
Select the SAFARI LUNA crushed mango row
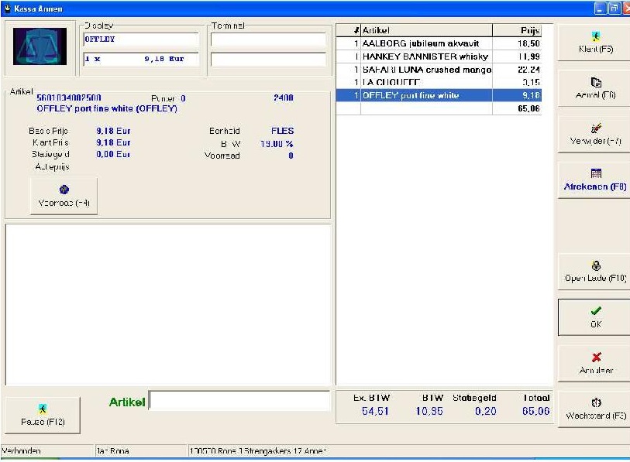coord(439,70)
